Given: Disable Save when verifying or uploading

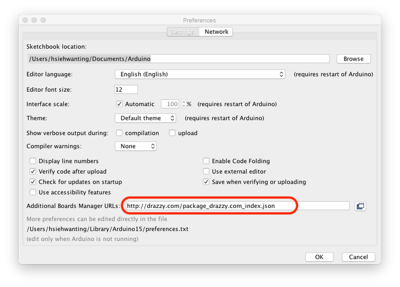Looking at the screenshot, I should pyautogui.click(x=206, y=182).
